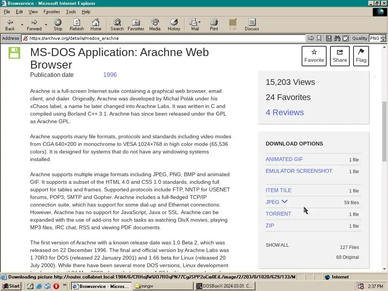
Task: Click the green floppy disk software icon
Action: (x=14, y=53)
